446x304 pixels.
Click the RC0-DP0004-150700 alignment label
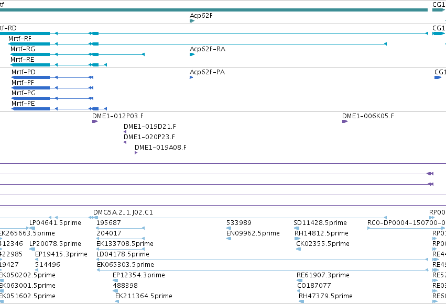[x=406, y=223]
